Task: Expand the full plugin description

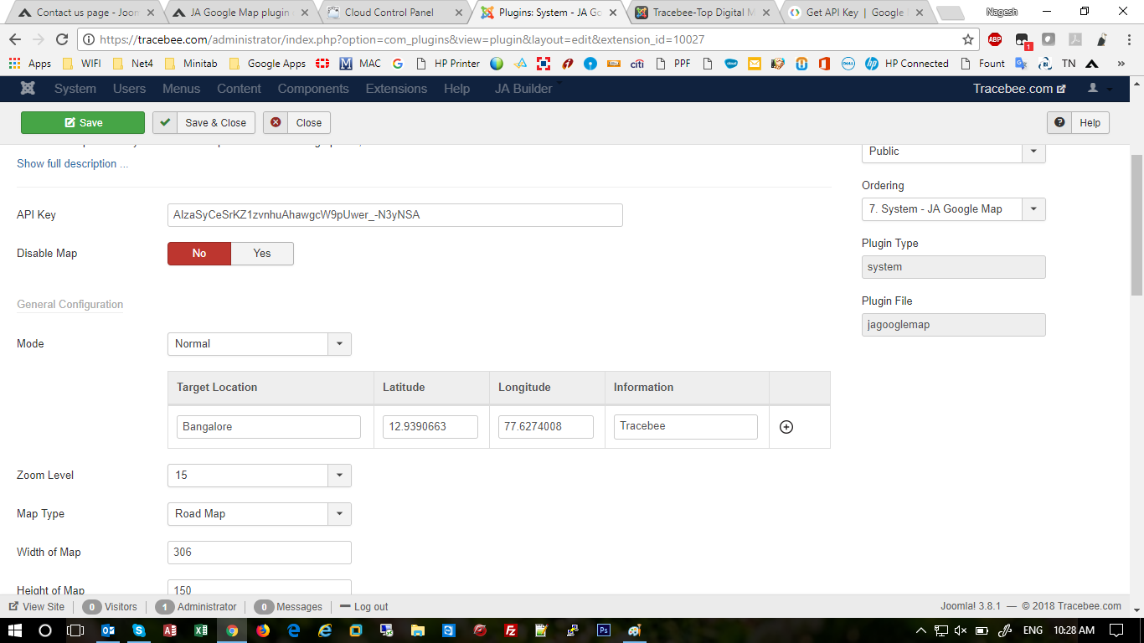Action: [x=73, y=164]
